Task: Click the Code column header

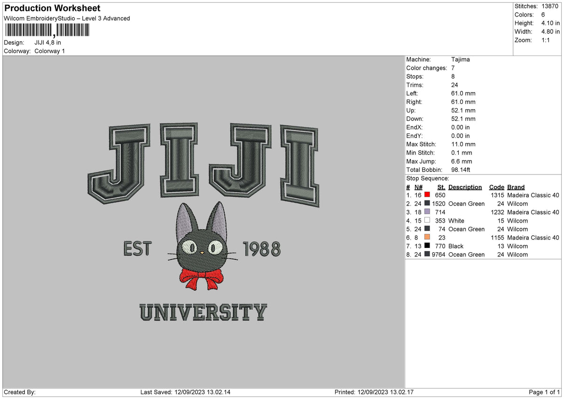Action: [497, 187]
